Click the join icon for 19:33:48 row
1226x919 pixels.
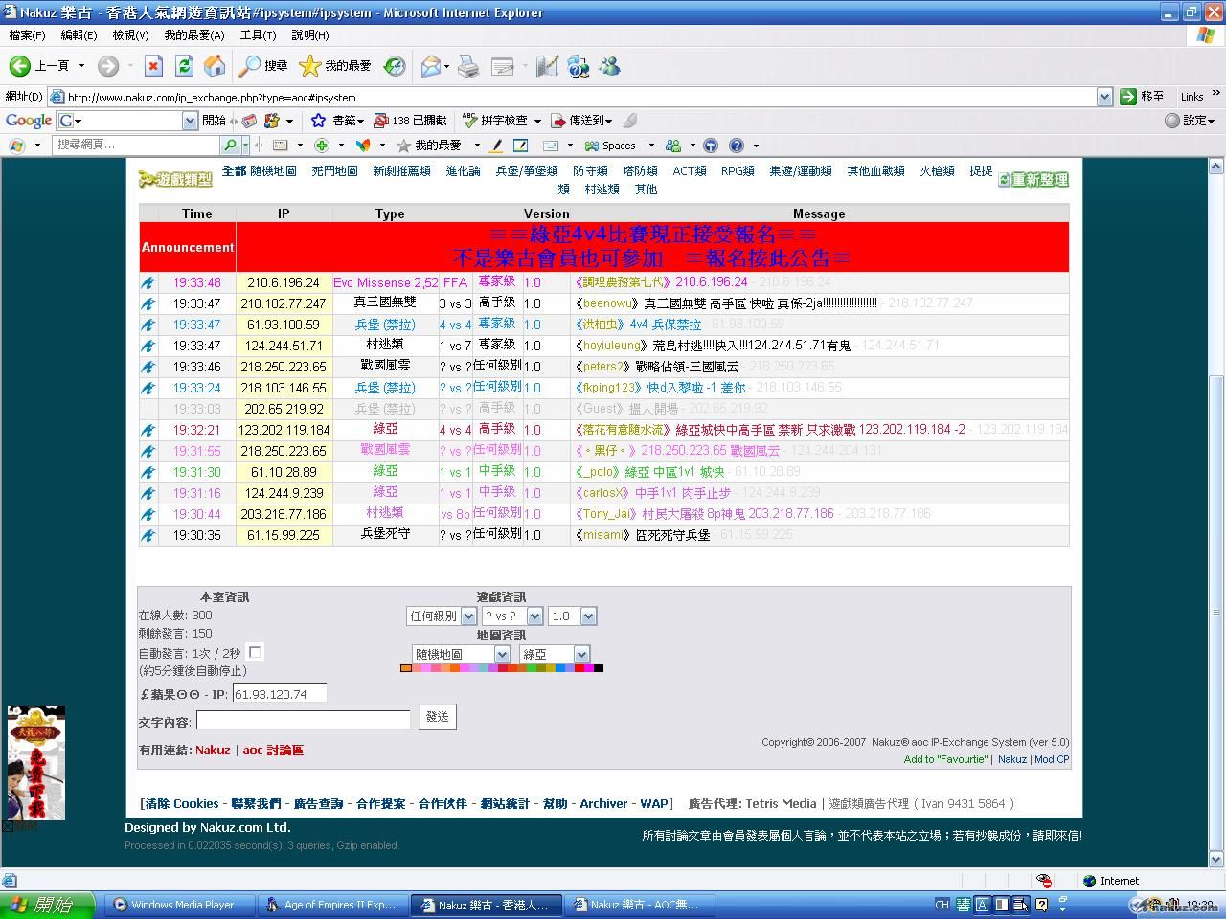(148, 282)
